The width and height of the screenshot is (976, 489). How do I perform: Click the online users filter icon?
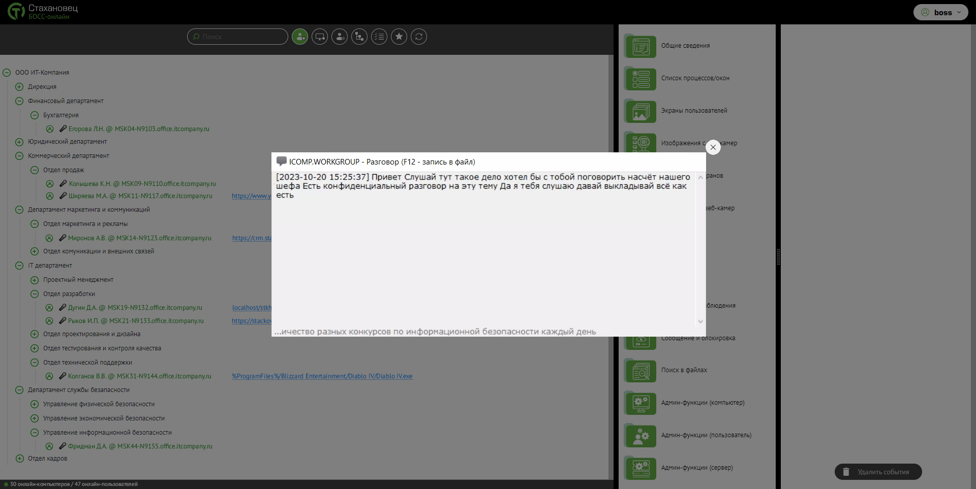(x=300, y=37)
